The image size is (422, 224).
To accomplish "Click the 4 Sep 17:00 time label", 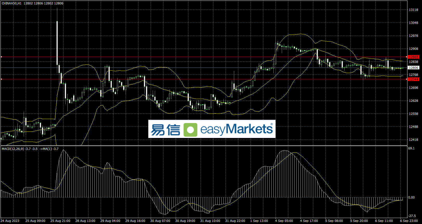I will [x=309, y=221].
